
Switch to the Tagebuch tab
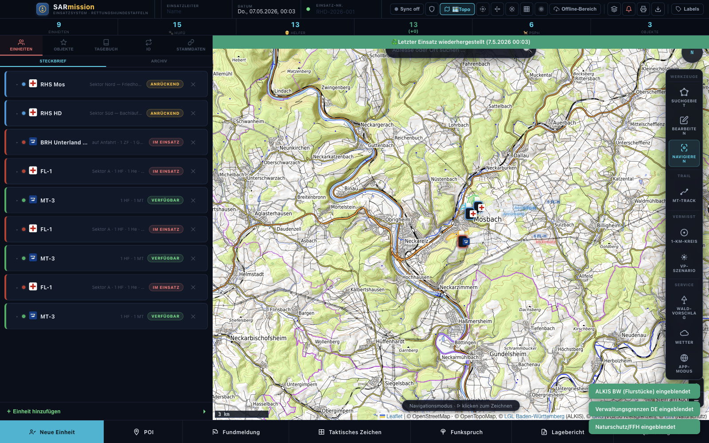click(x=106, y=45)
